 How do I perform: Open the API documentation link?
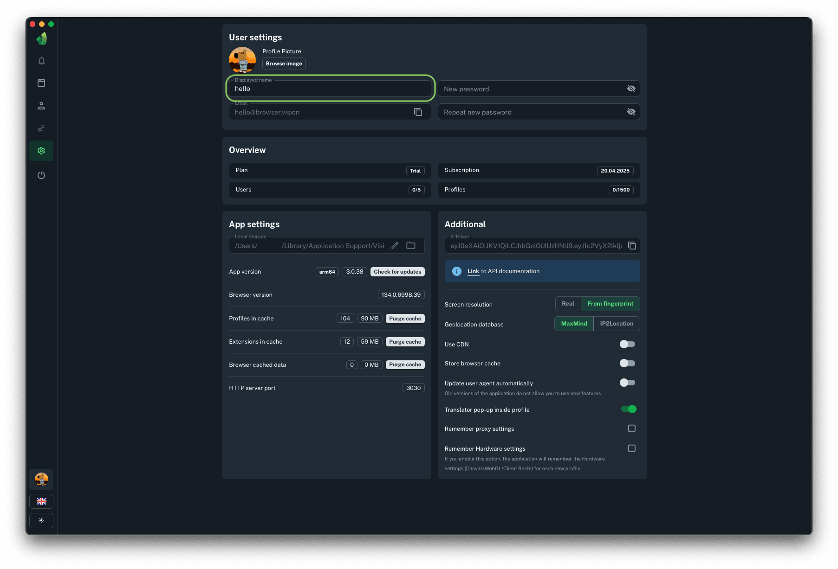[473, 271]
